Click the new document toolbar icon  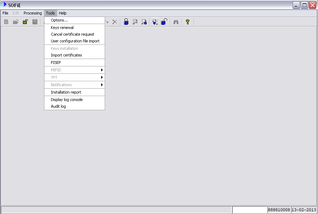[x=6, y=22]
